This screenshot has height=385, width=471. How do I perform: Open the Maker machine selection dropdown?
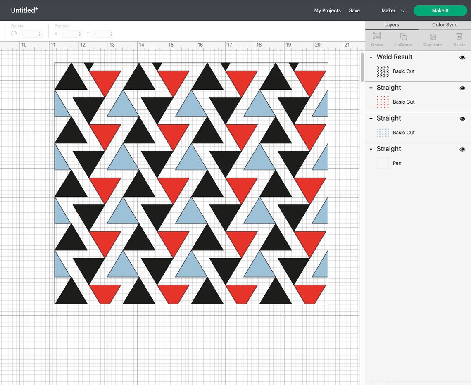[x=392, y=10]
